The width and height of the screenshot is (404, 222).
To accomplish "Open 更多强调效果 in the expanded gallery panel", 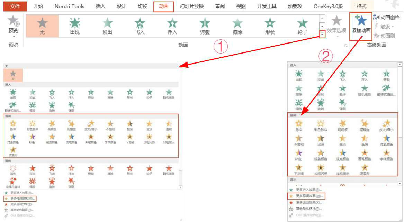I will (20, 199).
